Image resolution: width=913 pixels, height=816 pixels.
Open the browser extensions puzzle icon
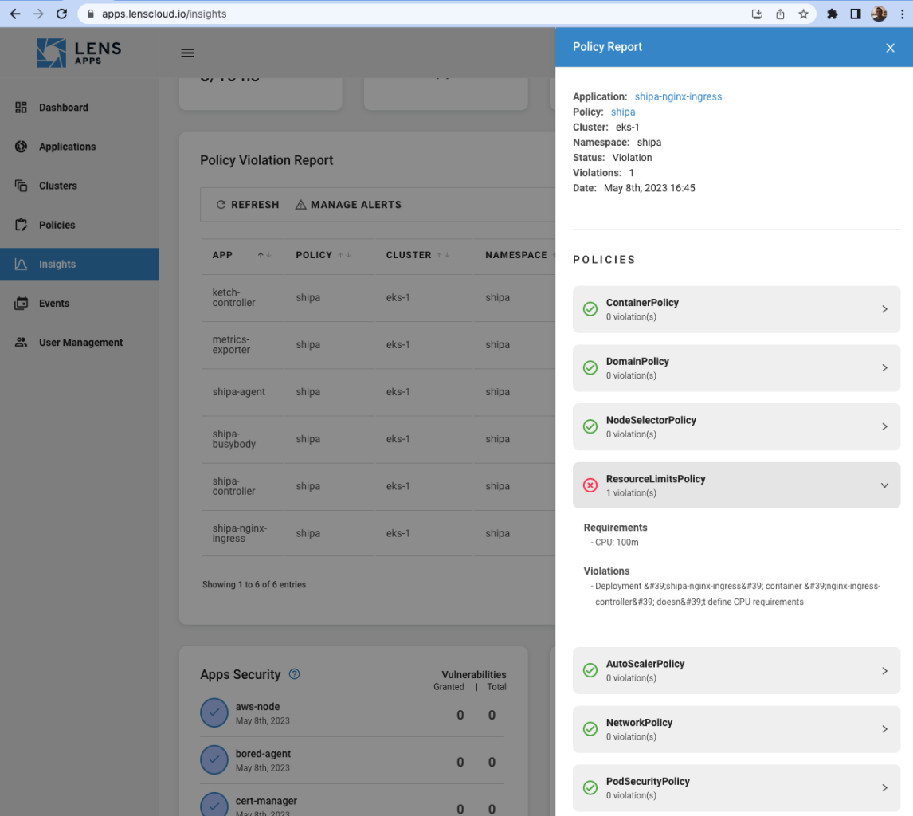(832, 14)
